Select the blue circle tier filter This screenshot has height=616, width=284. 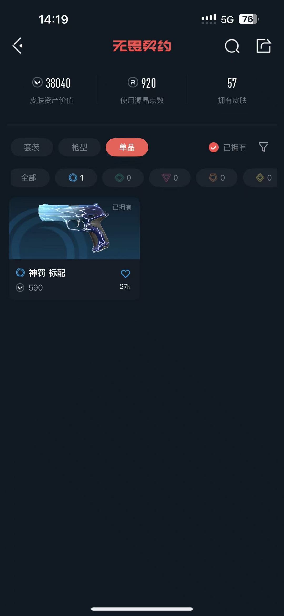(x=76, y=178)
